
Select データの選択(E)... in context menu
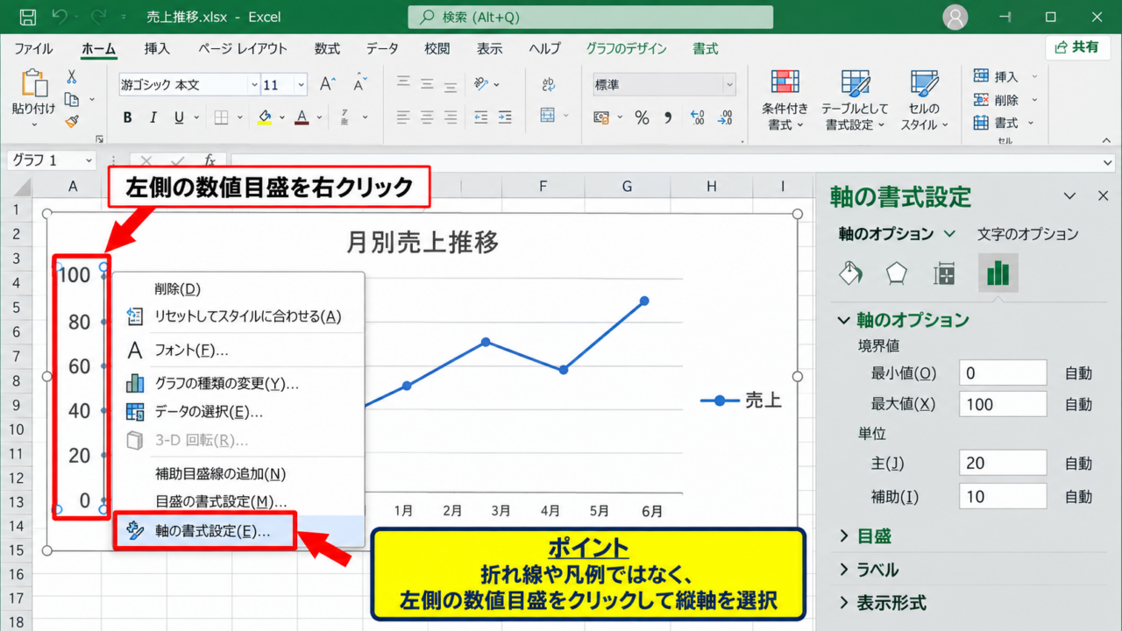click(x=238, y=412)
